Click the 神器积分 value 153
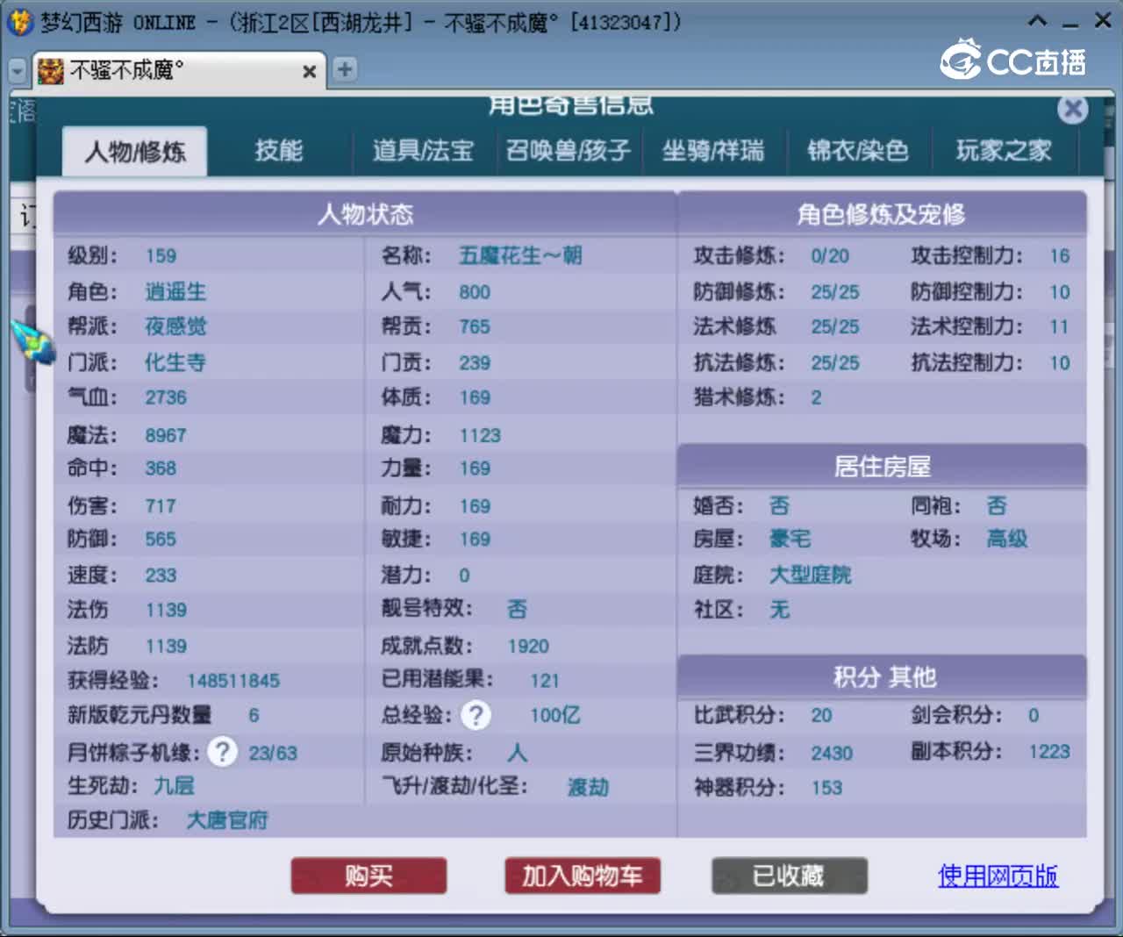The width and height of the screenshot is (1123, 937). [x=826, y=788]
